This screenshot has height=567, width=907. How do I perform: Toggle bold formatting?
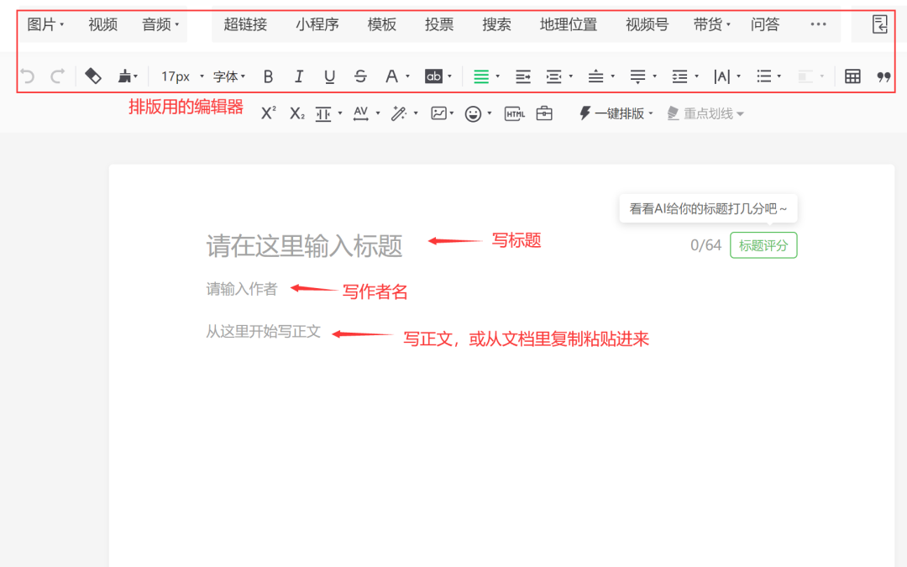tap(268, 76)
